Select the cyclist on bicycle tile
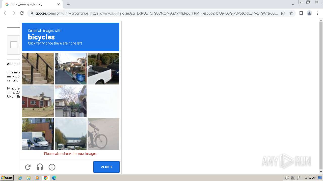 pos(103,134)
